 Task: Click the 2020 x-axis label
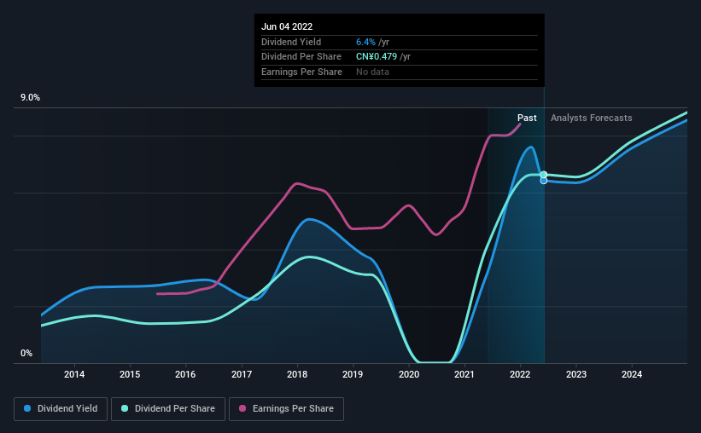pos(409,374)
